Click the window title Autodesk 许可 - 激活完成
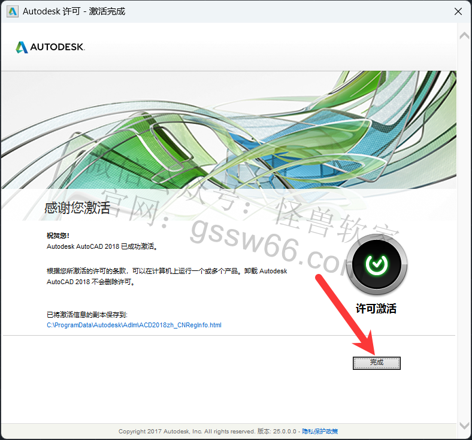Screen dimensions: 472x440 pyautogui.click(x=74, y=11)
